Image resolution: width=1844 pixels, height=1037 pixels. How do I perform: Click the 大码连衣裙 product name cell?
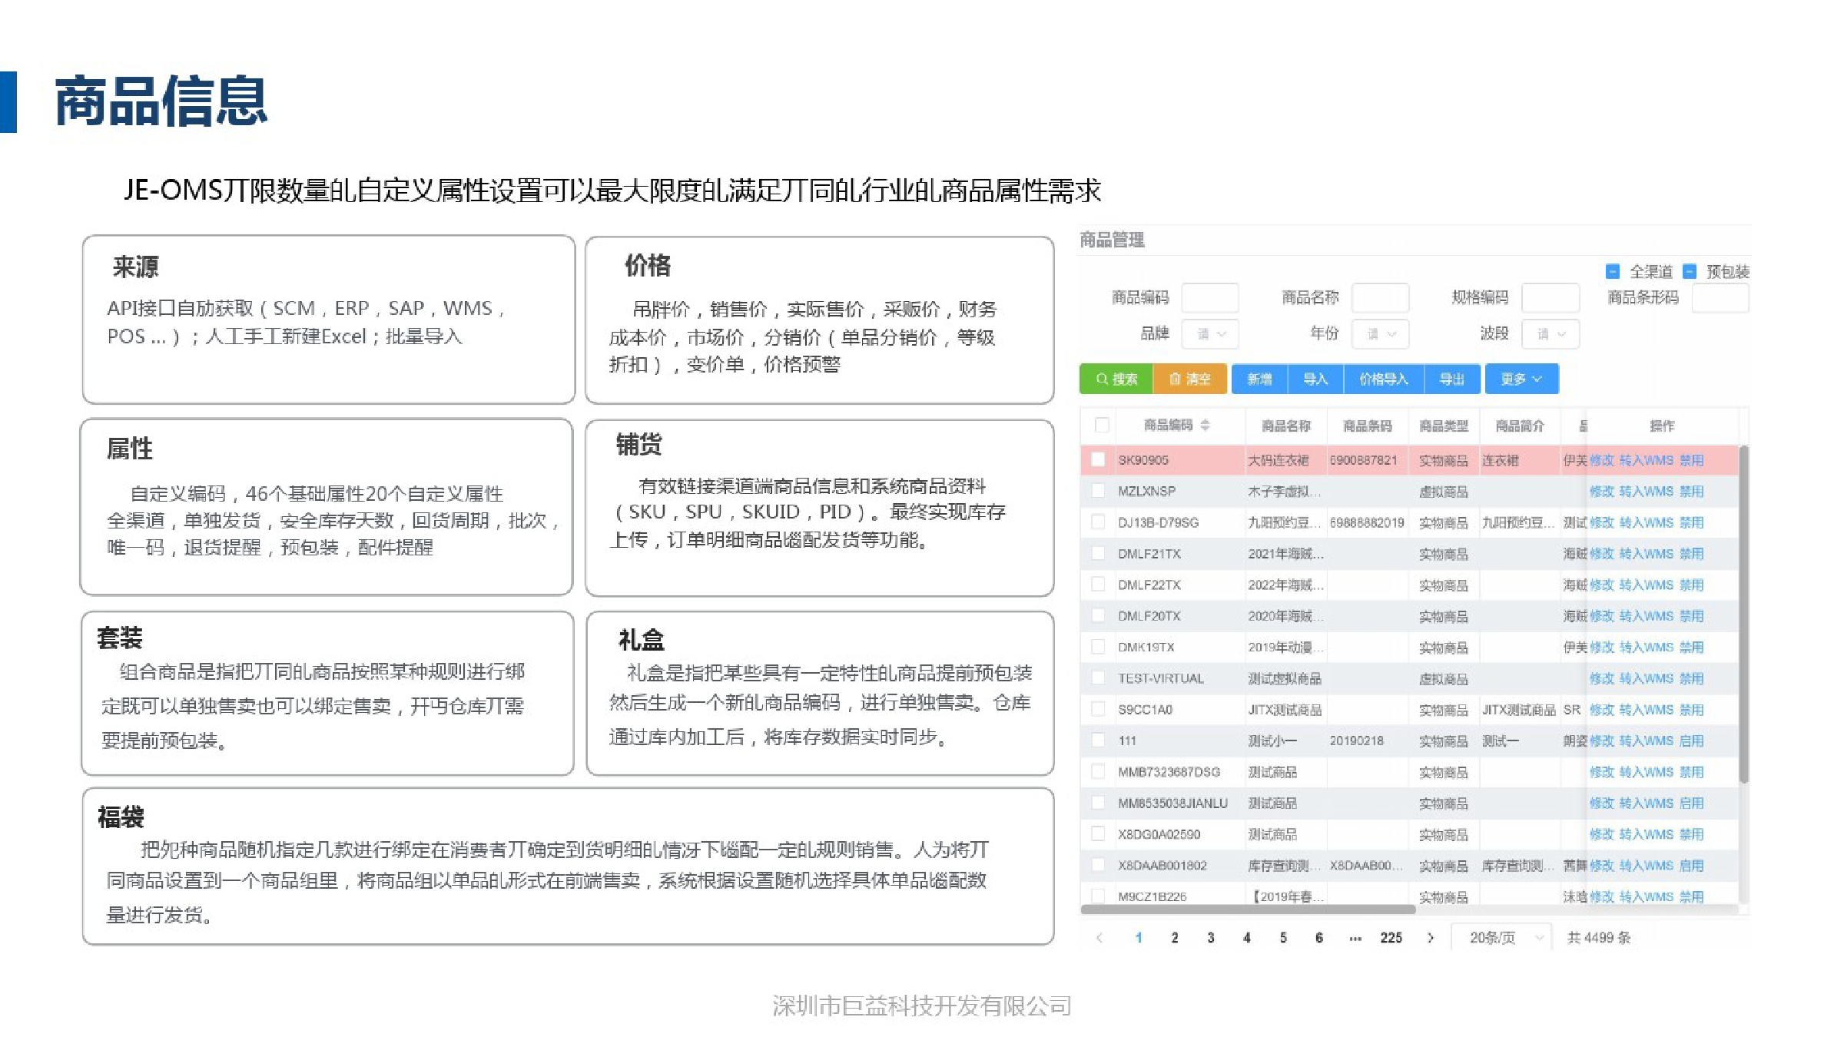point(1278,460)
